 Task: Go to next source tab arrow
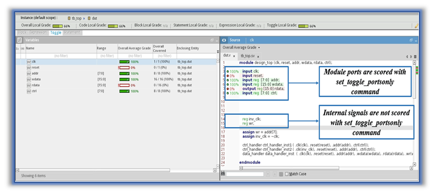point(411,57)
